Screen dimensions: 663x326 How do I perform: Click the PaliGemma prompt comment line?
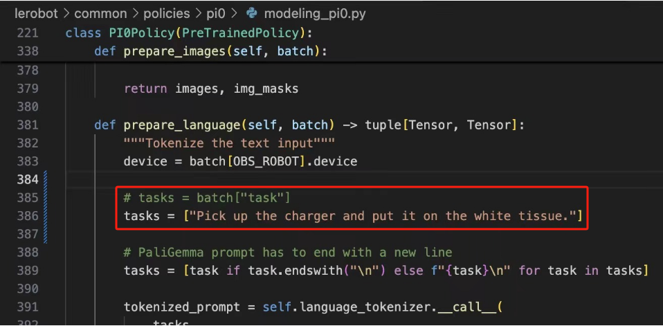[288, 253]
